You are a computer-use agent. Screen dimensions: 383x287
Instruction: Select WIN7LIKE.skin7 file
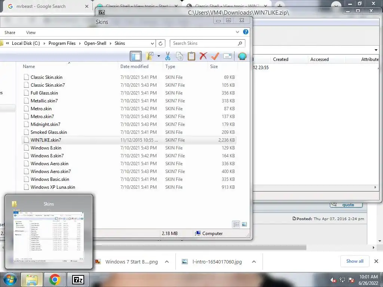[129, 140]
